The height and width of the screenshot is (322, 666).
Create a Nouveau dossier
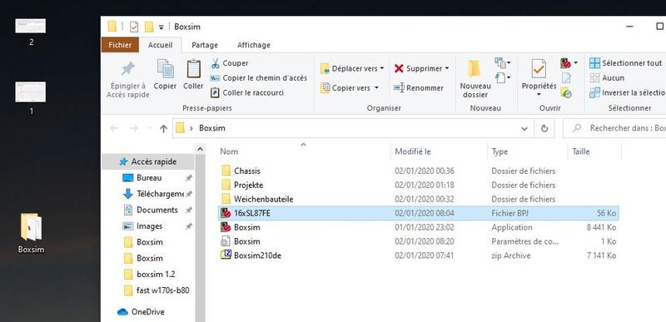tap(475, 79)
